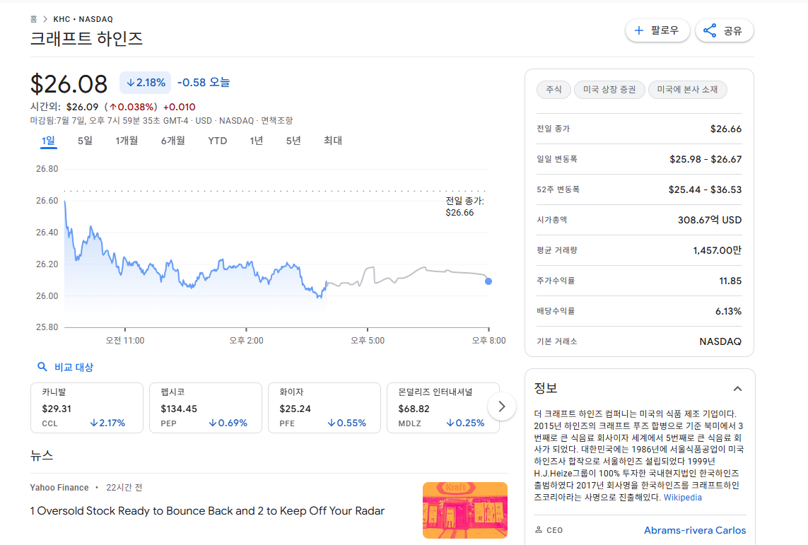Click the 미국 상장 증권 chip

(x=609, y=90)
